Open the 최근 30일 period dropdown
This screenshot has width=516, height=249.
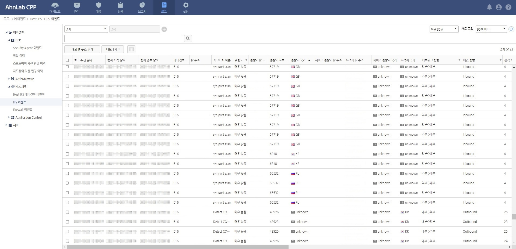tap(444, 29)
